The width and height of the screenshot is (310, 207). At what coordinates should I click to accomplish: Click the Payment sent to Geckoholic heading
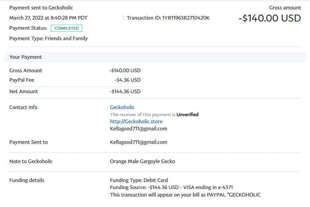point(41,8)
